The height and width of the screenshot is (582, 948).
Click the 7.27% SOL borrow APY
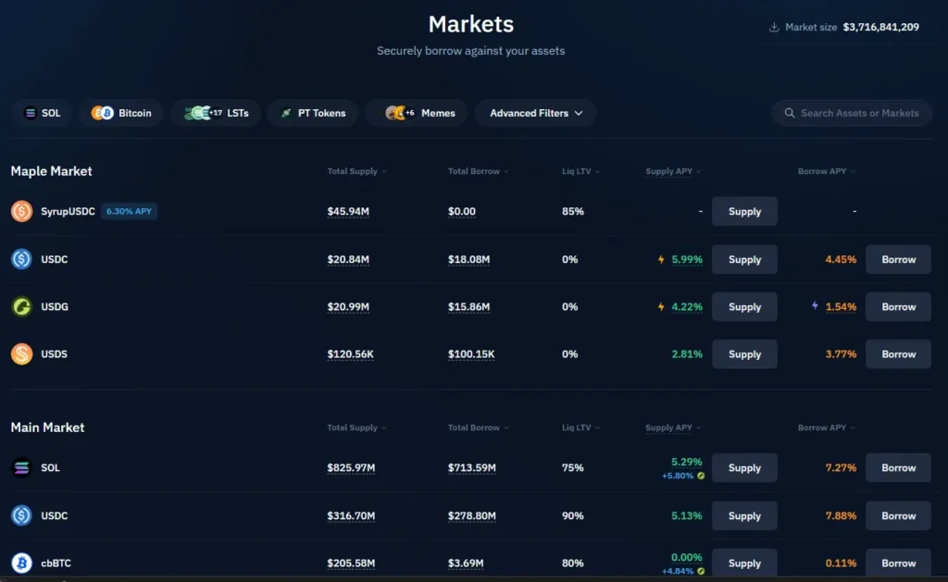pos(841,468)
